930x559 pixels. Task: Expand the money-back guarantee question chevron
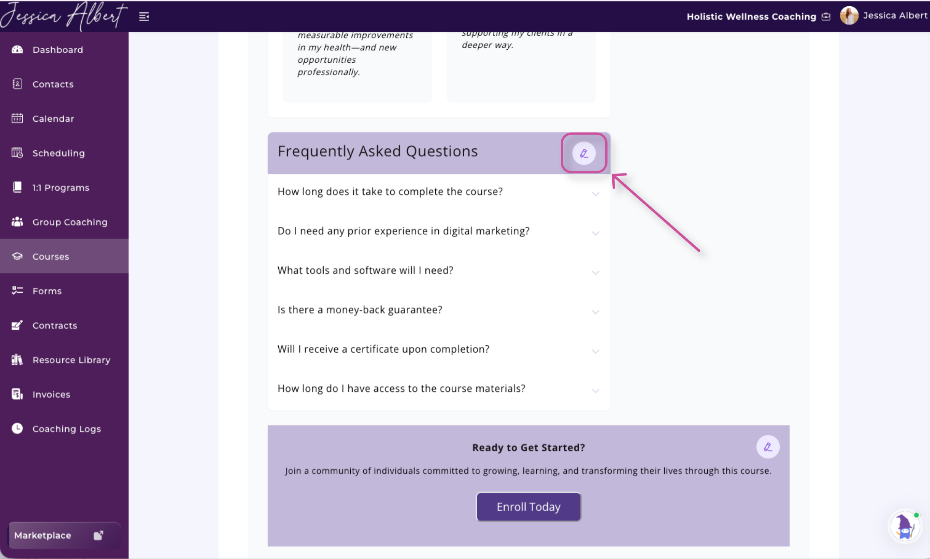click(595, 312)
